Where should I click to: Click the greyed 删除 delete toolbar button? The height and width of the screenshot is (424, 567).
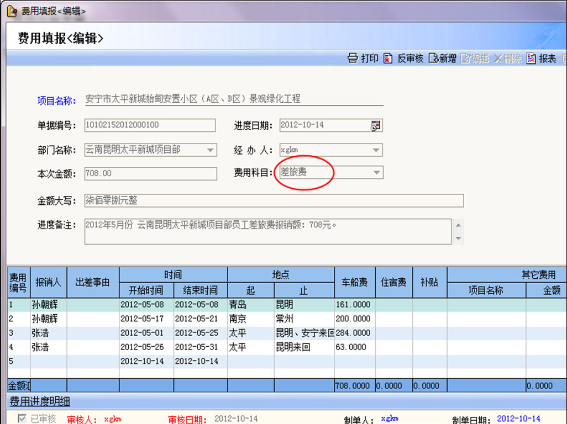(507, 59)
